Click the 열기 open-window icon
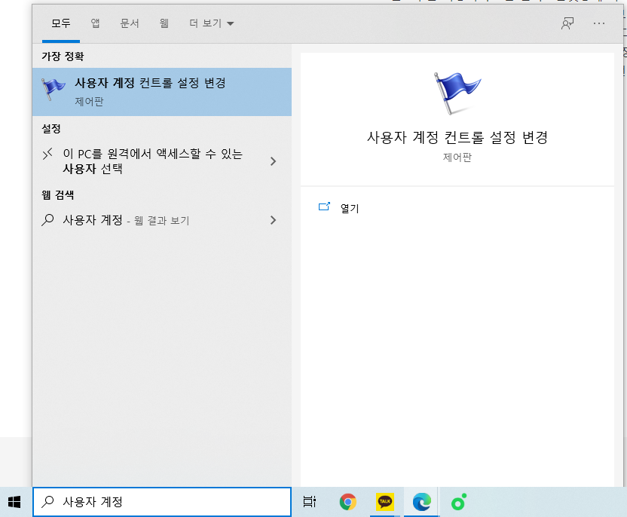 pos(324,206)
